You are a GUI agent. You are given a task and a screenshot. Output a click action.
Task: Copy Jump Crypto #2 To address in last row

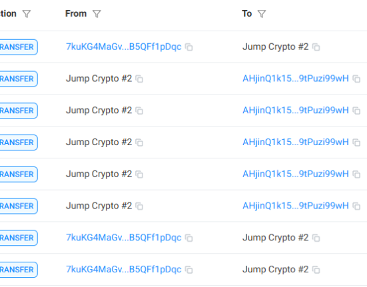click(316, 270)
